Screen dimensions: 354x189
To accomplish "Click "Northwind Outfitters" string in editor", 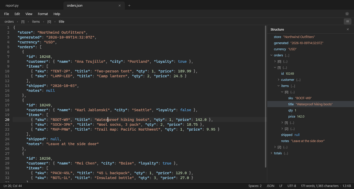I will (x=61, y=32).
